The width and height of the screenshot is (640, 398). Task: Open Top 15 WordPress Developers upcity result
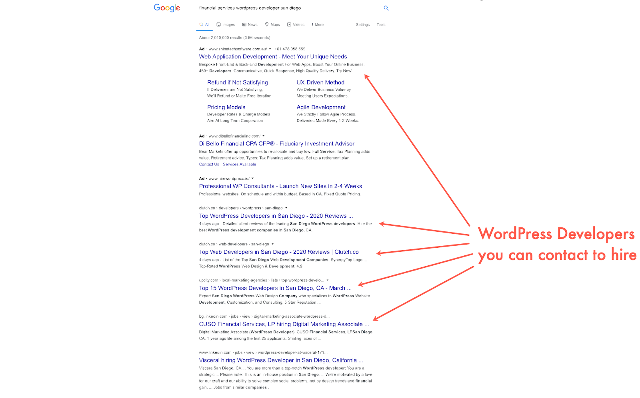tap(275, 288)
